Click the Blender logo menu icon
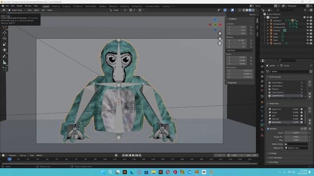The image size is (314, 176). 3,6
